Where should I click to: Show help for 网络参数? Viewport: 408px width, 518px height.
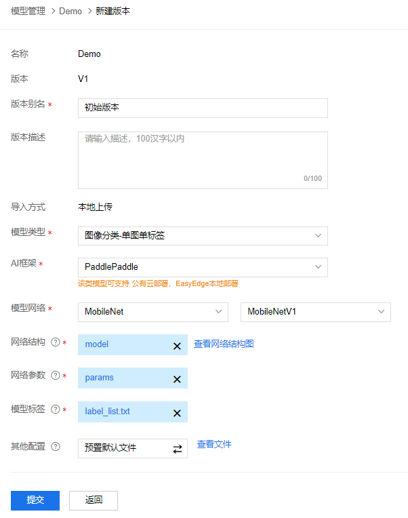coord(56,376)
